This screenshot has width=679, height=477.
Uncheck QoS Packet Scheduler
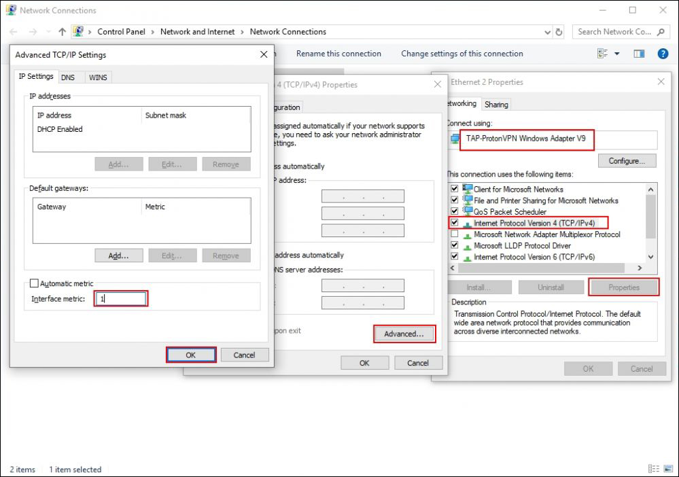(x=454, y=211)
